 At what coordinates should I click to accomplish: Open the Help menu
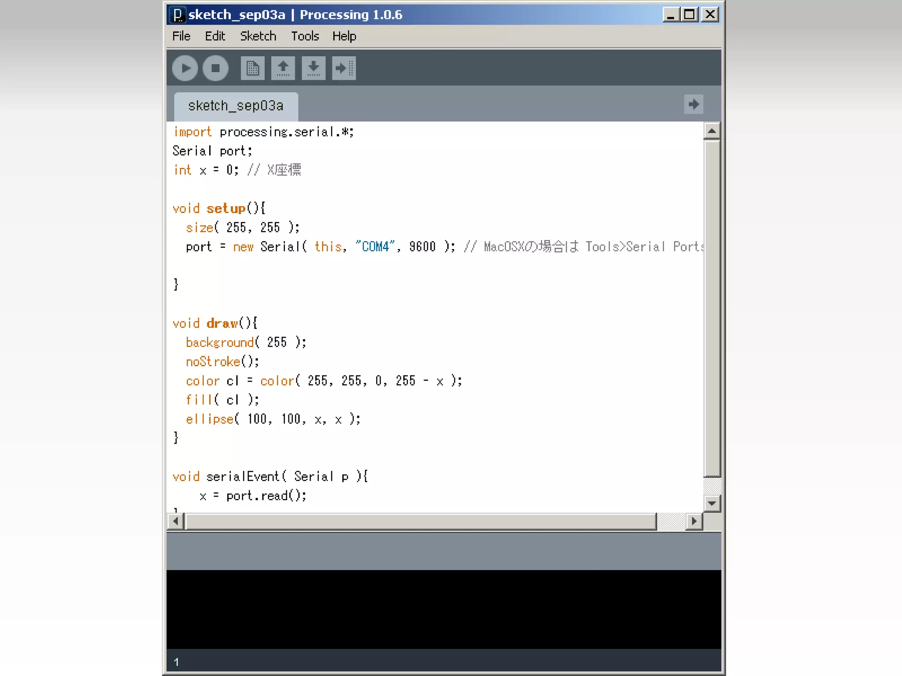[344, 36]
